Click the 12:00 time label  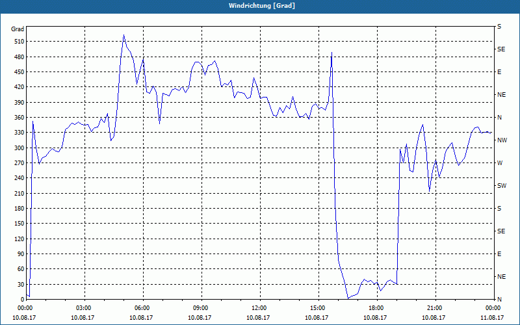coord(259,308)
